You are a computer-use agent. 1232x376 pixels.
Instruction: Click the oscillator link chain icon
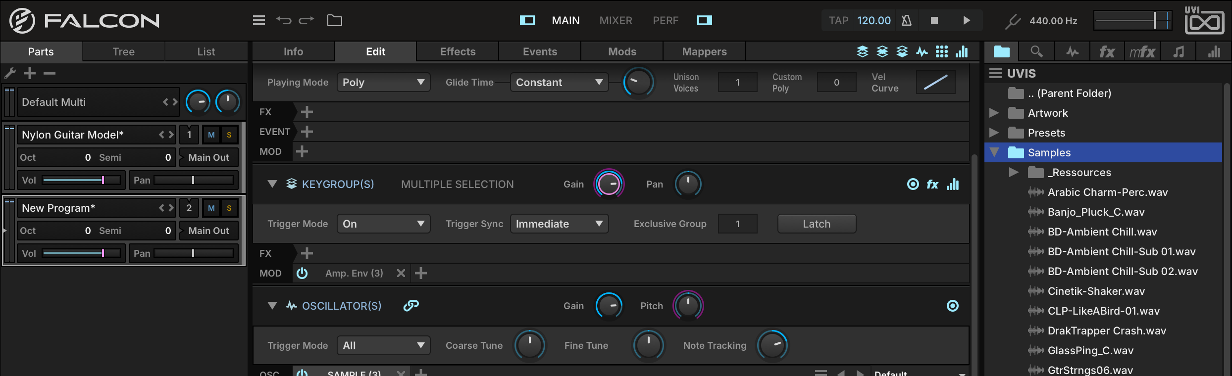[411, 306]
